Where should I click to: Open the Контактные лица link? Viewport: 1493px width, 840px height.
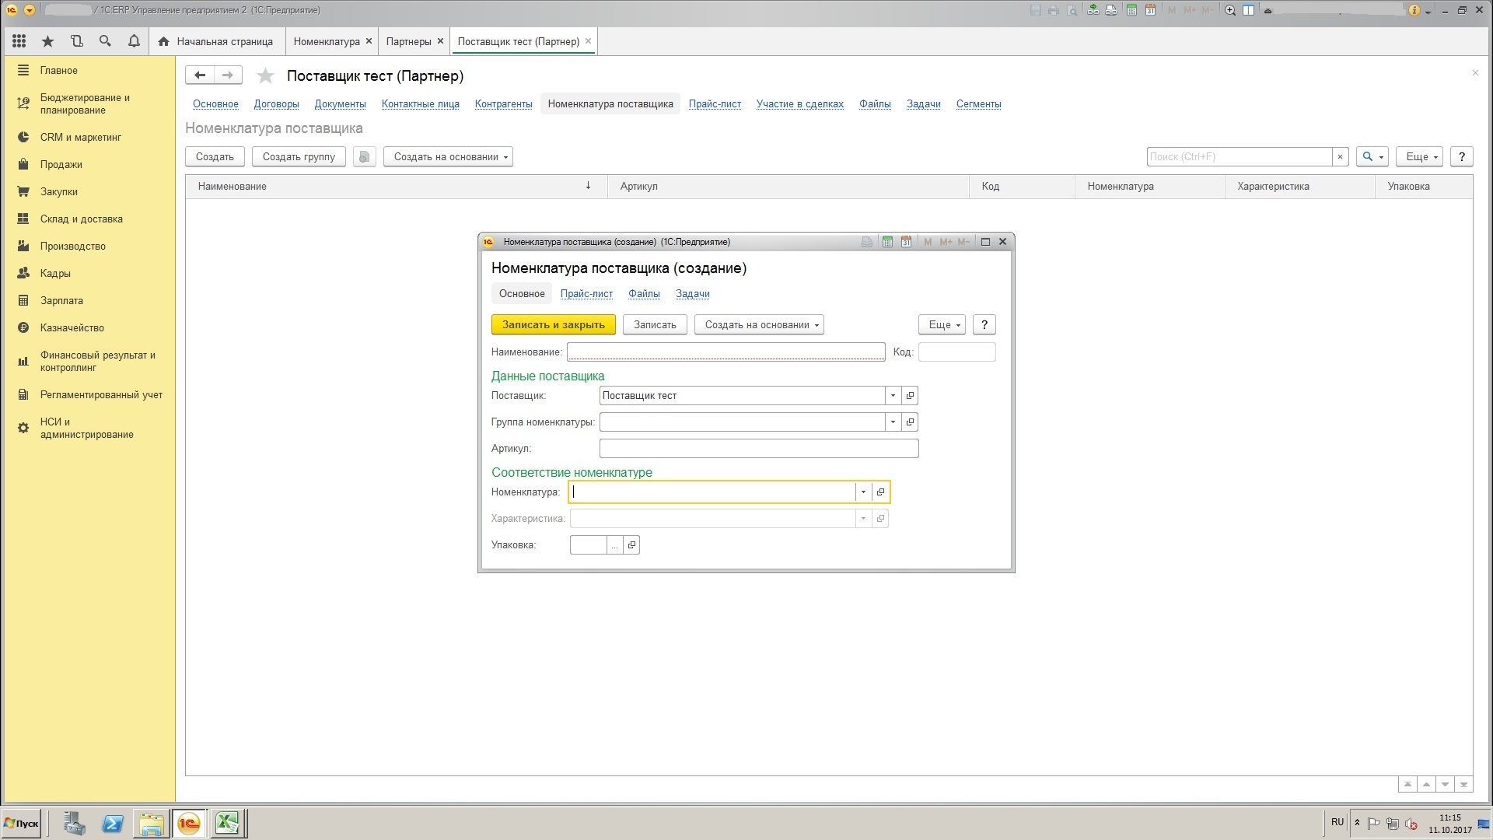tap(420, 104)
